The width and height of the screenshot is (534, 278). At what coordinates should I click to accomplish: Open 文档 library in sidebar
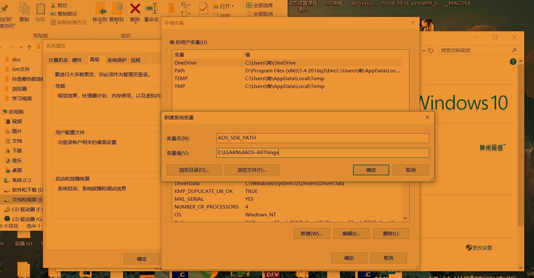(x=17, y=141)
